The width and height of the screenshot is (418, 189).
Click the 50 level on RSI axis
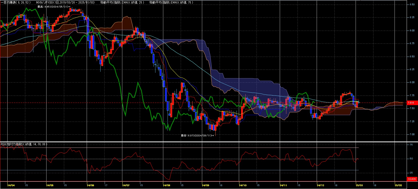tap(411, 159)
